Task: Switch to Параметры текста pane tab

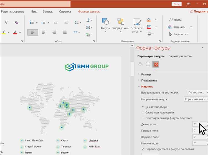Action: [180, 56]
